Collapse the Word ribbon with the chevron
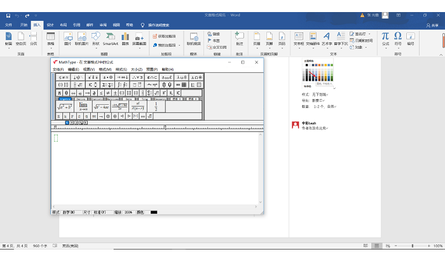 click(x=441, y=55)
